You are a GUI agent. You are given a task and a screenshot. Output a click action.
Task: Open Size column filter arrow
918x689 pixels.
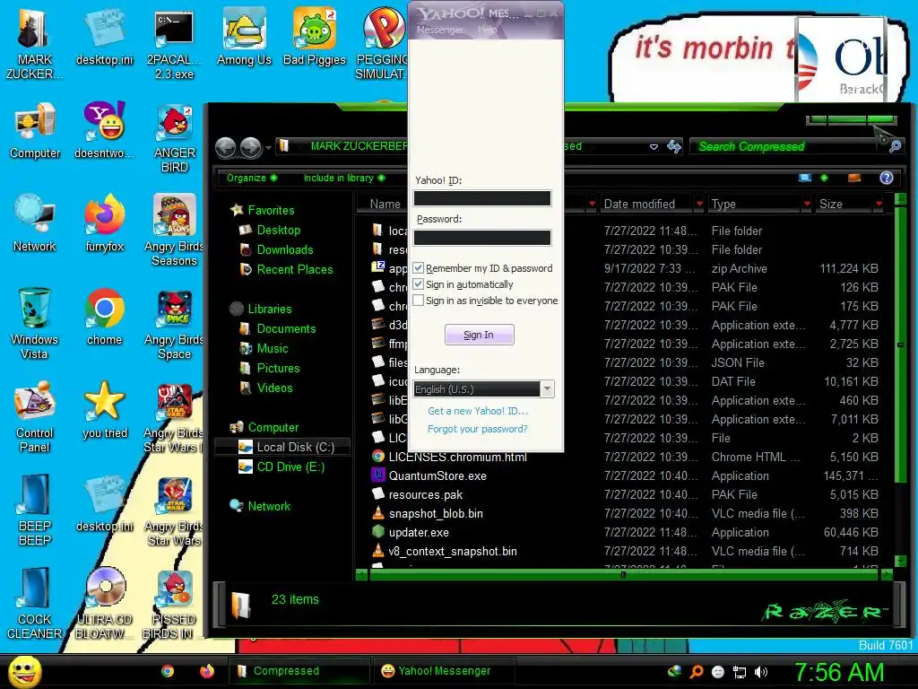tap(879, 204)
